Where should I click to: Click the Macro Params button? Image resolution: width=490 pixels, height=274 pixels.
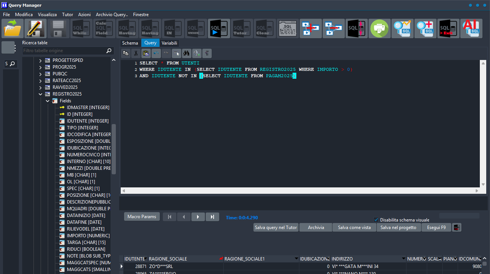(x=142, y=217)
